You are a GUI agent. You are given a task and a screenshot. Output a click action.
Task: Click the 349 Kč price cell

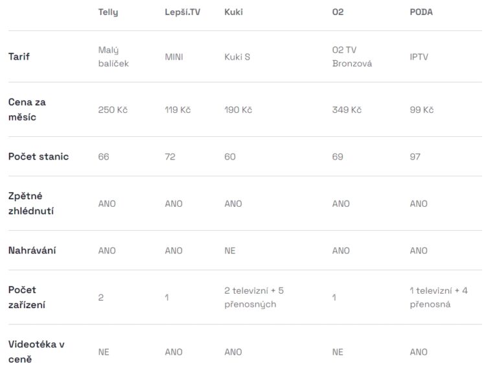(347, 110)
